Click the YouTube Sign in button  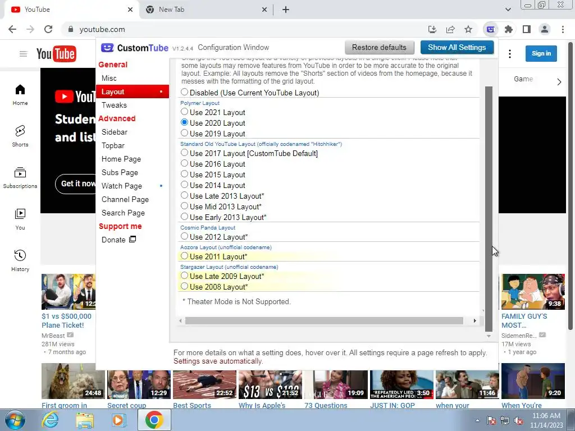(x=541, y=53)
